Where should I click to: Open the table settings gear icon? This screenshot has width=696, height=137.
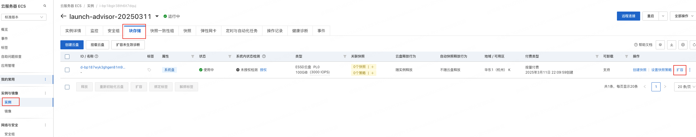pyautogui.click(x=683, y=45)
